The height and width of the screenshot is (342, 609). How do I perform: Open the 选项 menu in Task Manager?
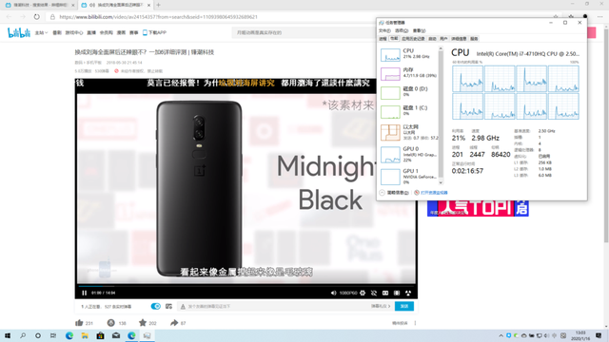(x=402, y=30)
